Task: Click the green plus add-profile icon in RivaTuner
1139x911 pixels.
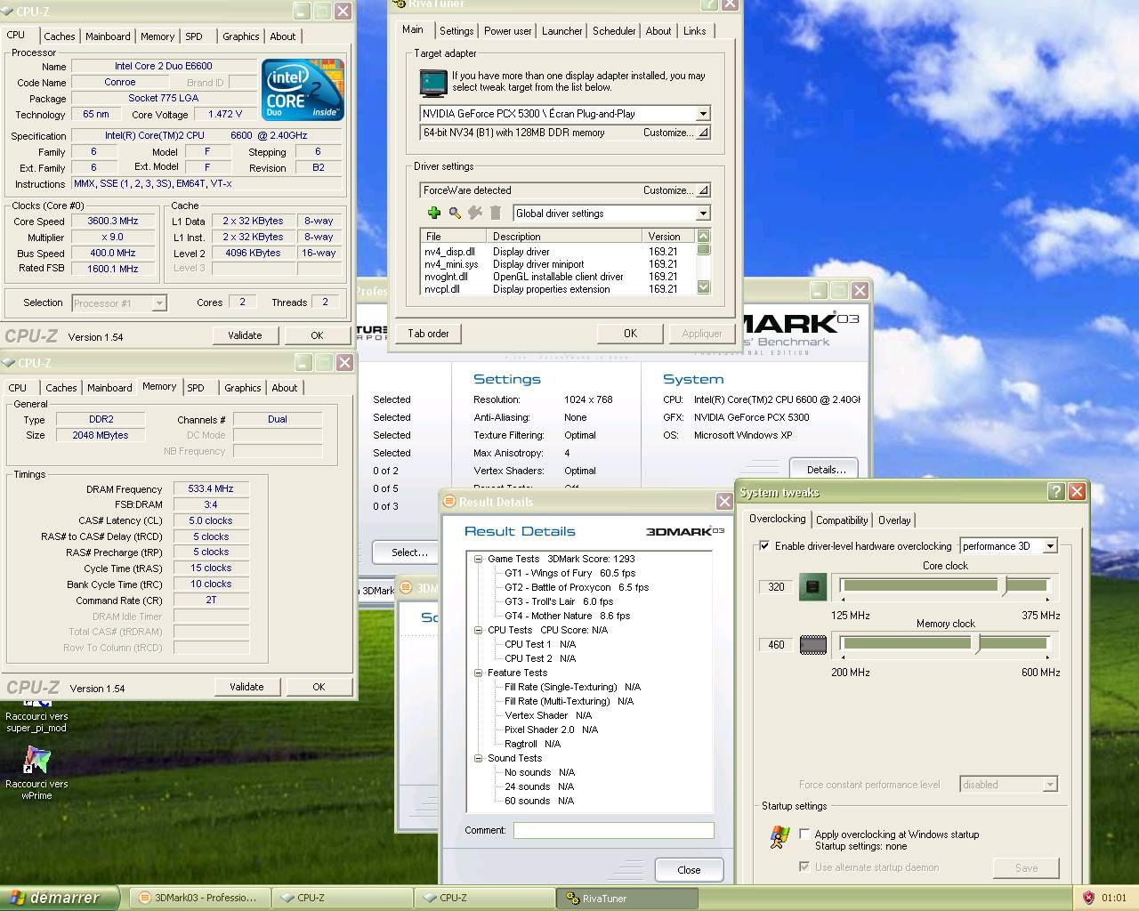Action: (434, 213)
